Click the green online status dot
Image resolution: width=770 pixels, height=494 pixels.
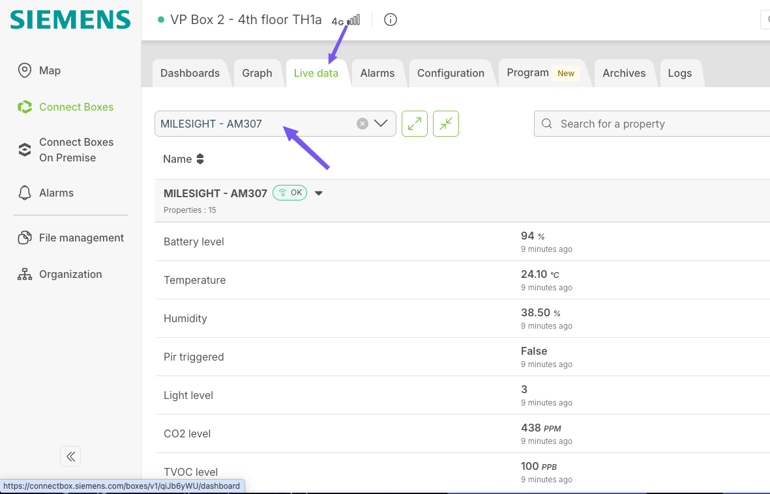(160, 20)
